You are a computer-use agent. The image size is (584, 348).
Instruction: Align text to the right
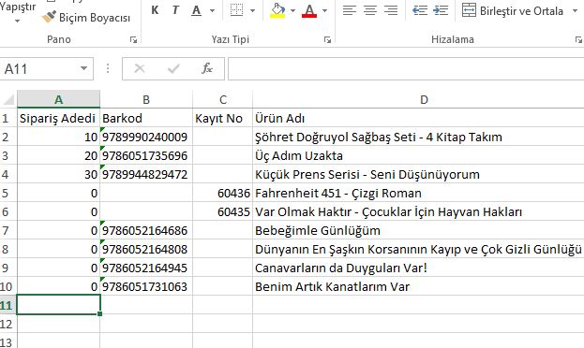click(391, 10)
